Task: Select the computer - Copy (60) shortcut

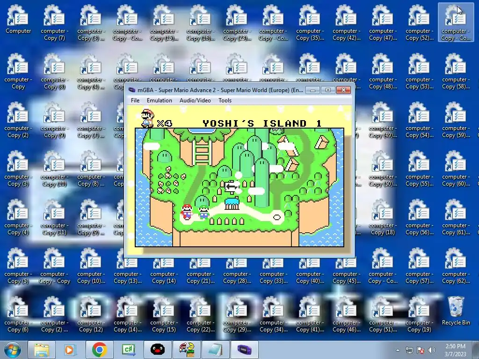Action: coord(456,168)
